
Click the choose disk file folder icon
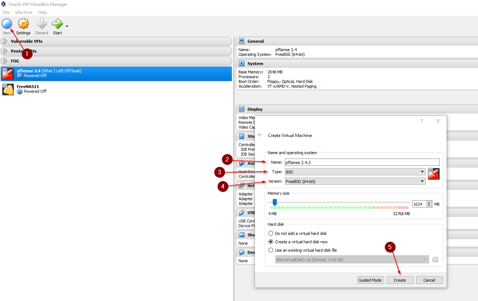435,260
